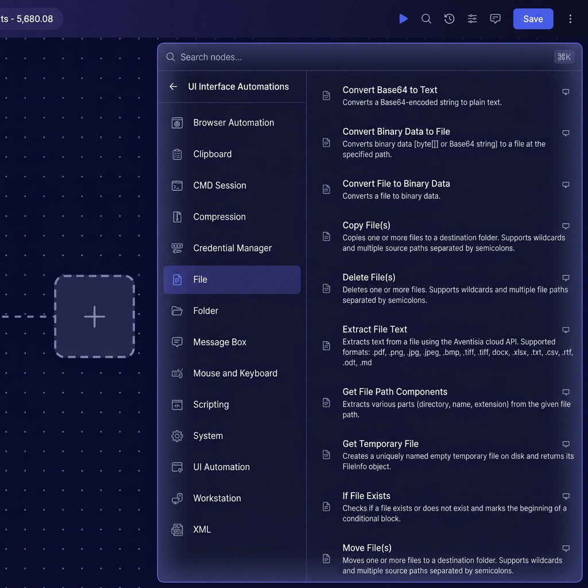Go back from UI Interface Automations
This screenshot has height=588, width=588.
173,87
